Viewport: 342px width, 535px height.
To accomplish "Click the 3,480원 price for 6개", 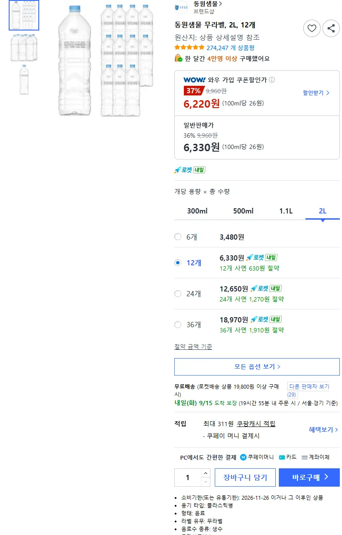I will (232, 237).
